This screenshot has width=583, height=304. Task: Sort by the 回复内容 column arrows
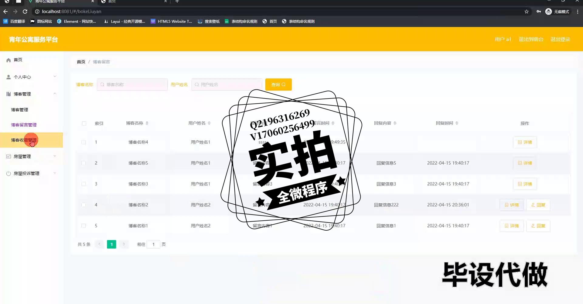point(395,123)
